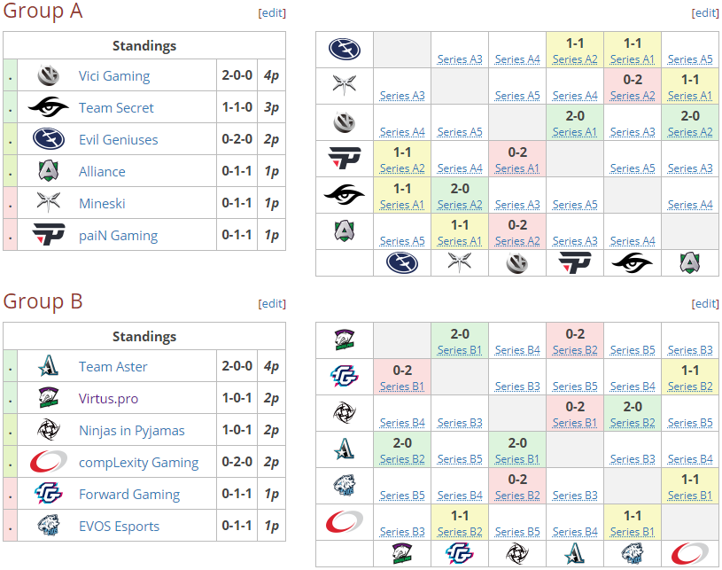Viewport: 722px width, 570px height.
Task: Click the compLexity logo in the bottom row of the Group B crosstable
Action: point(690,554)
